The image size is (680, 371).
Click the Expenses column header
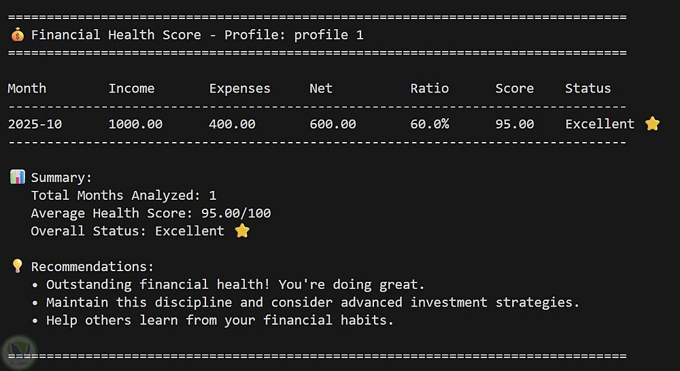click(239, 88)
